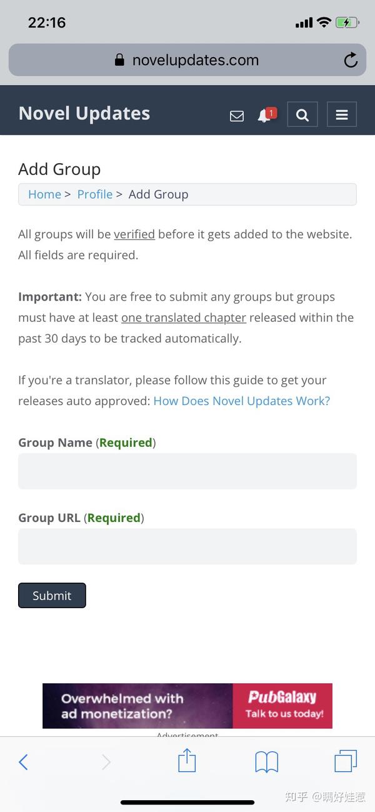
Task: Open "How Does Novel Updates Work?" guide
Action: tap(241, 401)
